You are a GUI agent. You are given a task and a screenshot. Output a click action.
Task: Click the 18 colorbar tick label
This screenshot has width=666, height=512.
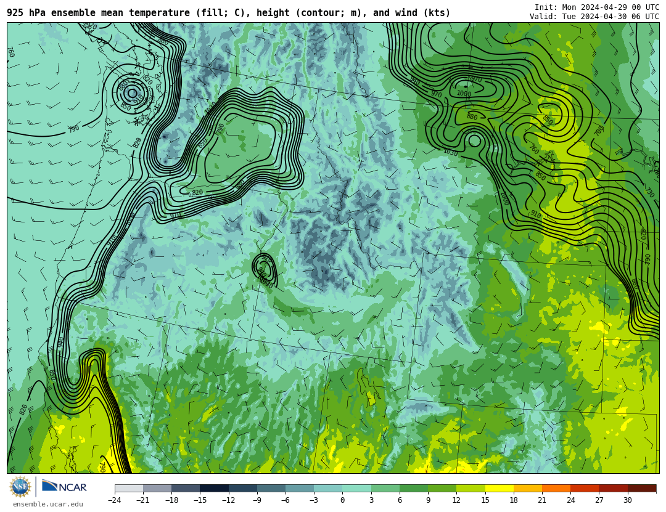[514, 500]
